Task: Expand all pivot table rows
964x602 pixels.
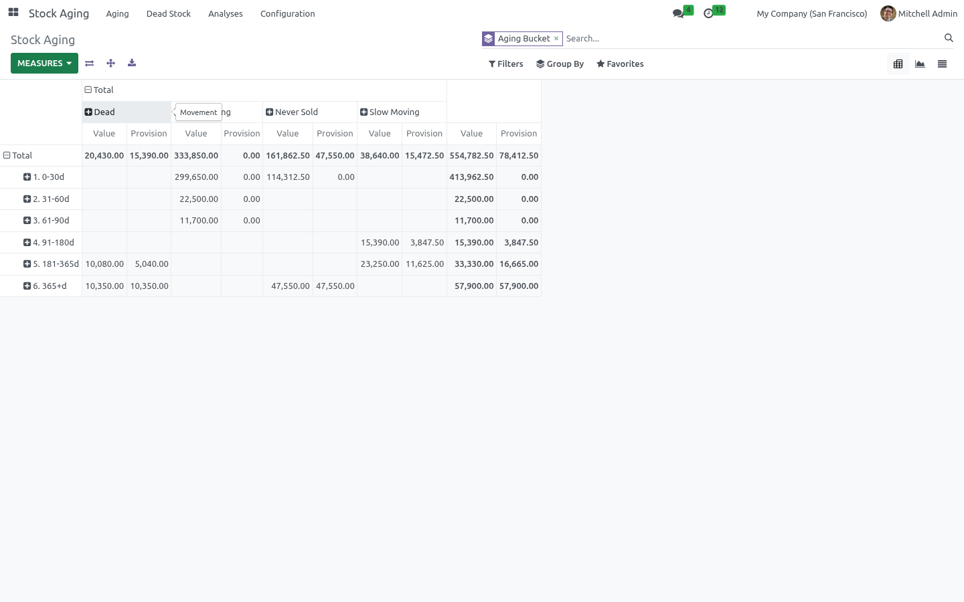Action: [110, 64]
